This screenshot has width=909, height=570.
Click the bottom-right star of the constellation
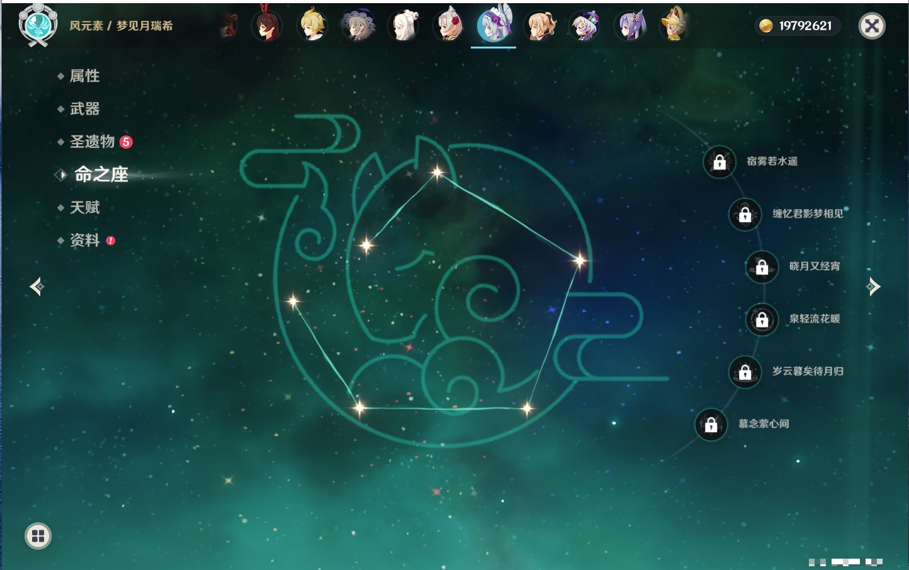point(527,409)
